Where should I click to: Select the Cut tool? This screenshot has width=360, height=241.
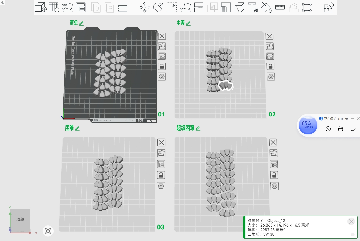point(199,7)
